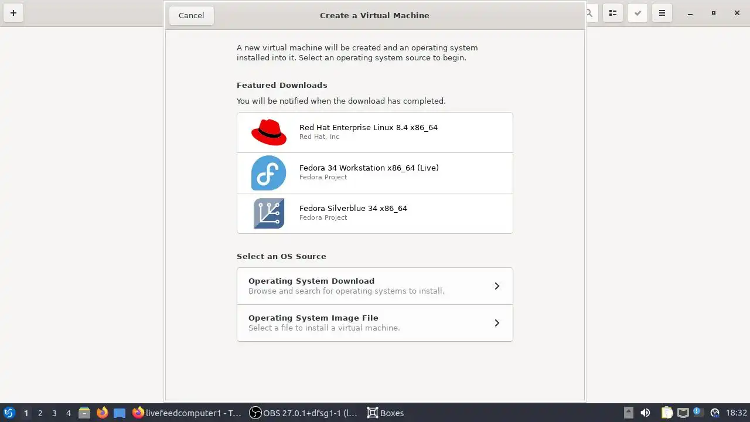Open the volume control tray icon
This screenshot has width=750, height=422.
645,413
